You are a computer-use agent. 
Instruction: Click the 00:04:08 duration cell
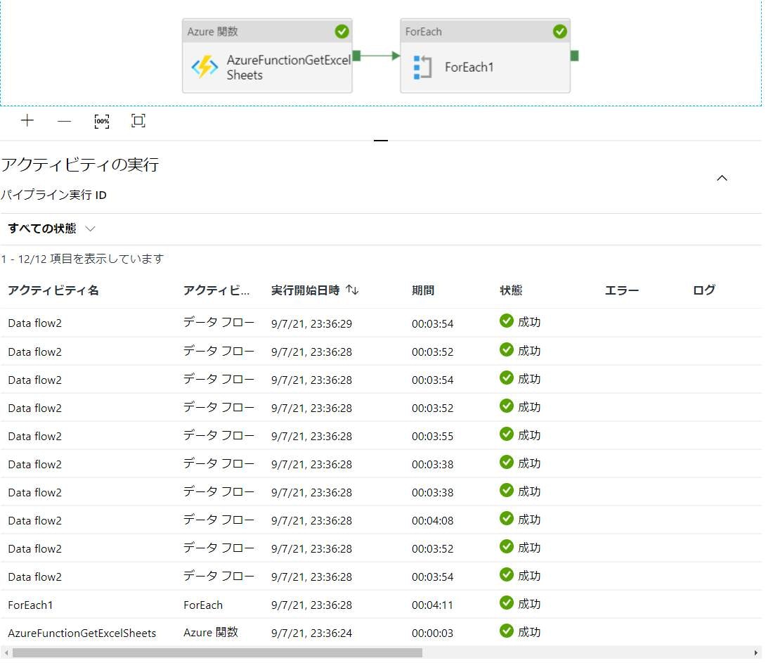point(432,520)
